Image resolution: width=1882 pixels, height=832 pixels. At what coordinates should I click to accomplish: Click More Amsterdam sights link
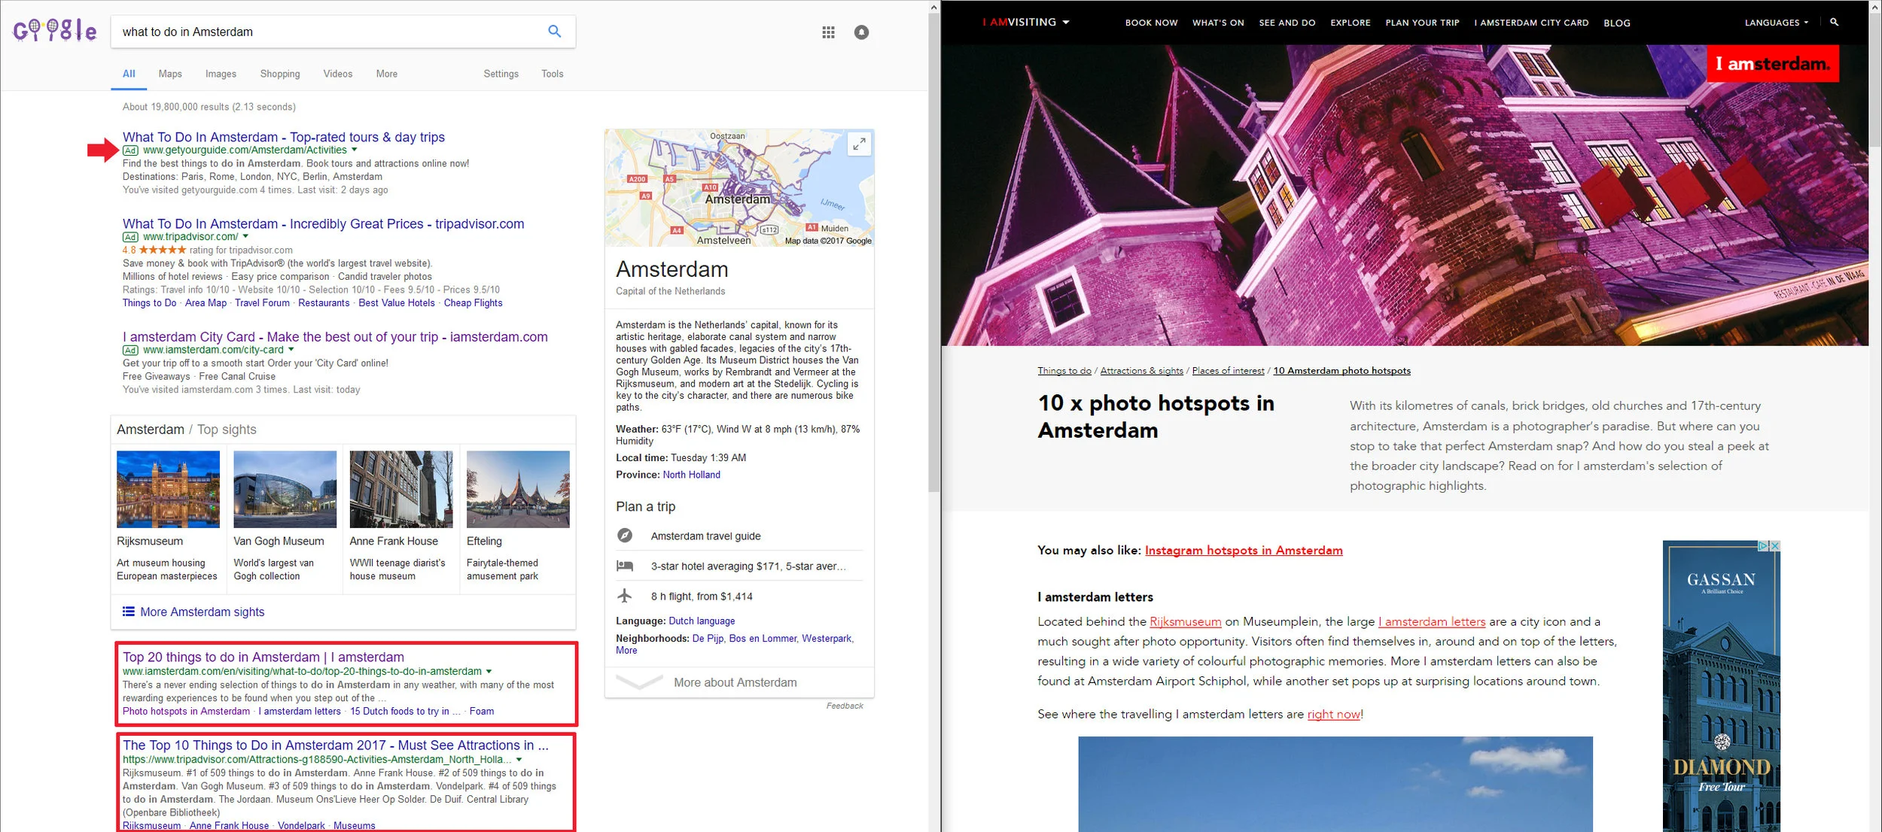point(202,612)
